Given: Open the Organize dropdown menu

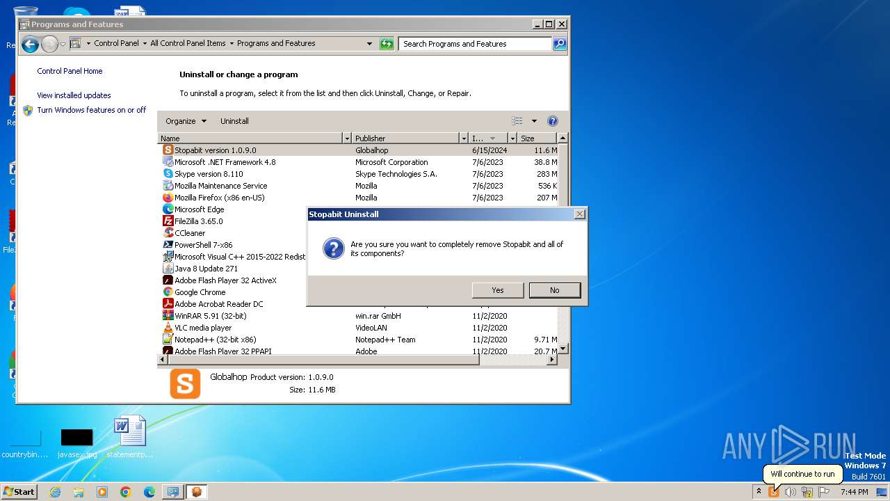Looking at the screenshot, I should coord(186,121).
